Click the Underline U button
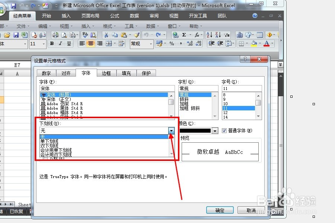335x223 pixels. [69, 43]
